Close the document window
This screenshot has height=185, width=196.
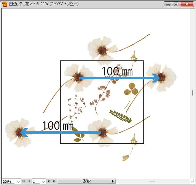pyautogui.click(x=187, y=4)
